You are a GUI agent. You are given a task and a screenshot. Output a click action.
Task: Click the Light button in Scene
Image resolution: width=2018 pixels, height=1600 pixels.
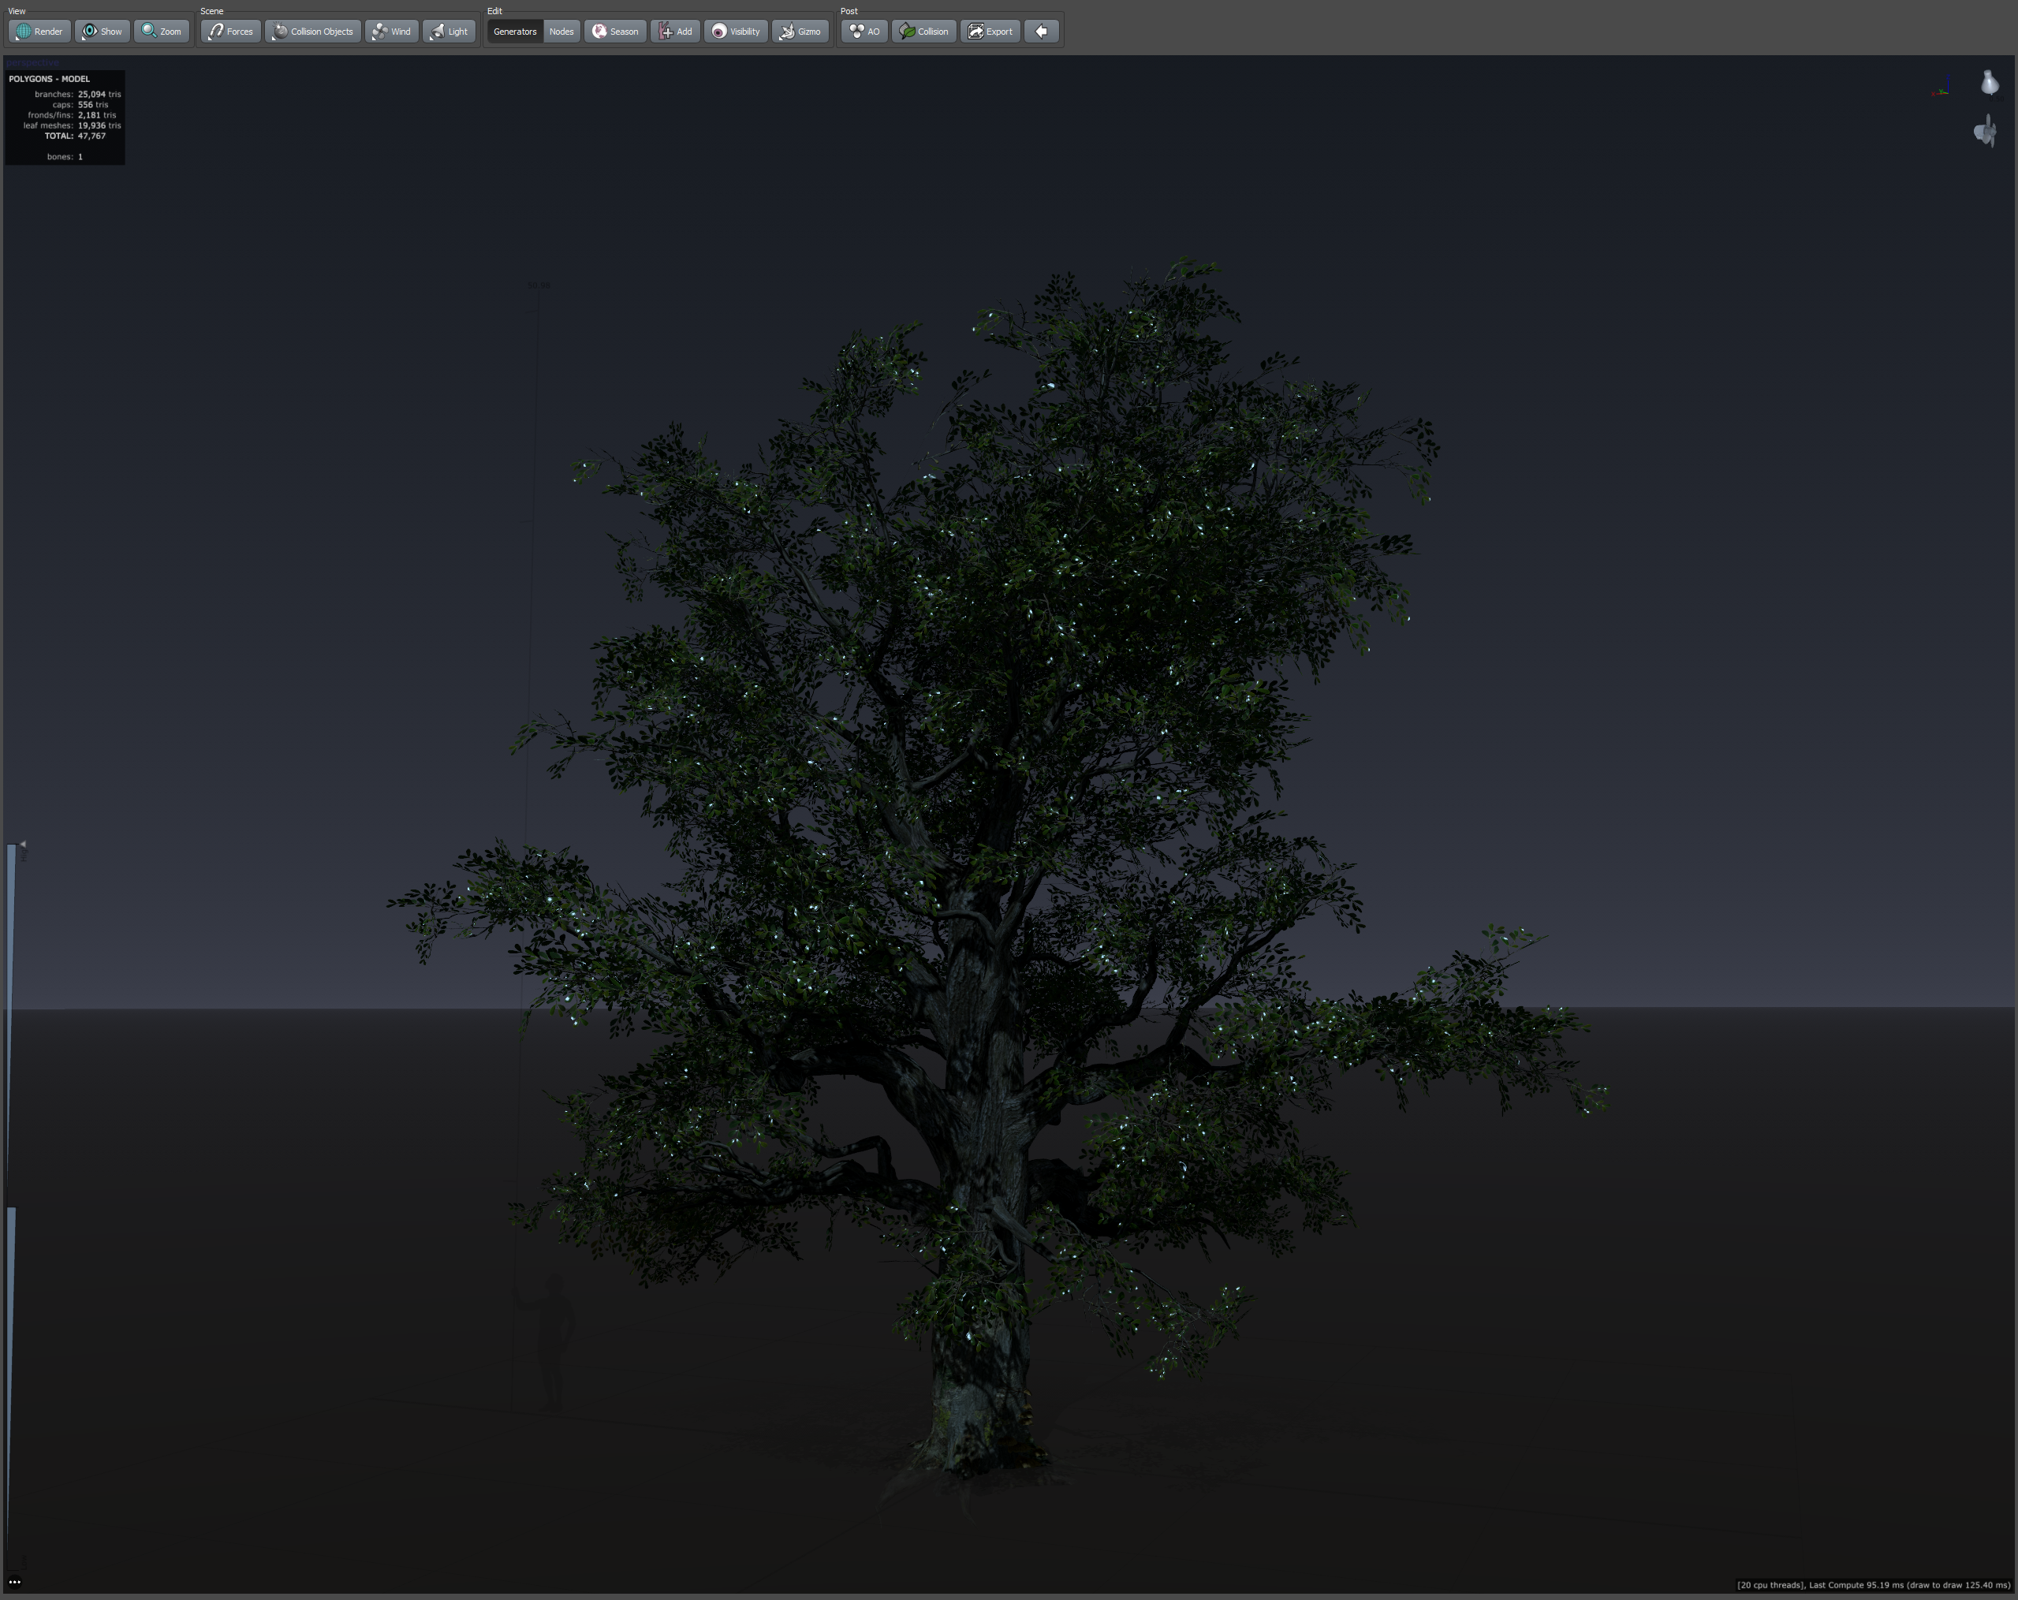pyautogui.click(x=449, y=31)
